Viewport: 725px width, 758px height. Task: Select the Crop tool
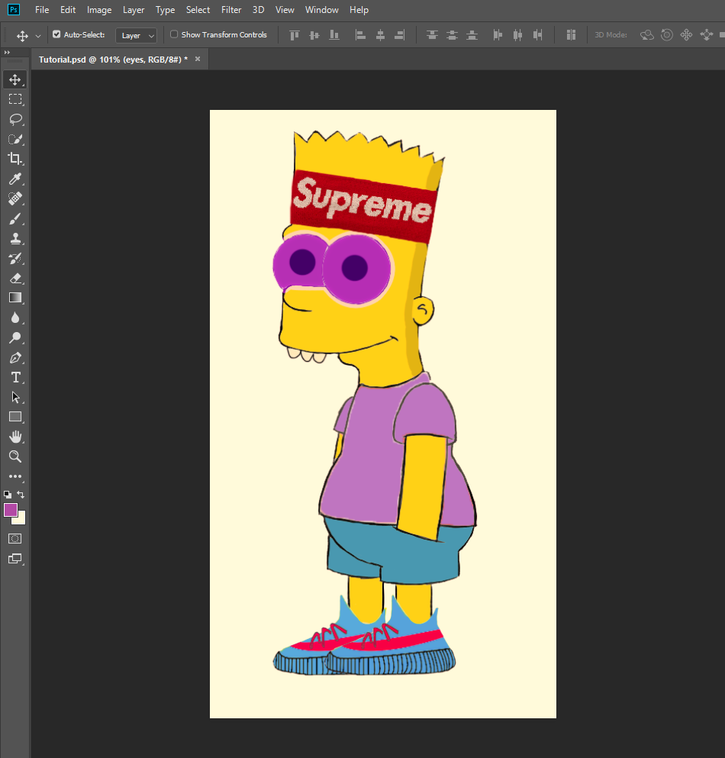point(14,159)
